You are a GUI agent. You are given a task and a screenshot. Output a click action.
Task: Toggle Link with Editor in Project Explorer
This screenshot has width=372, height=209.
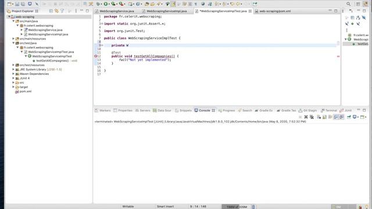[56, 11]
